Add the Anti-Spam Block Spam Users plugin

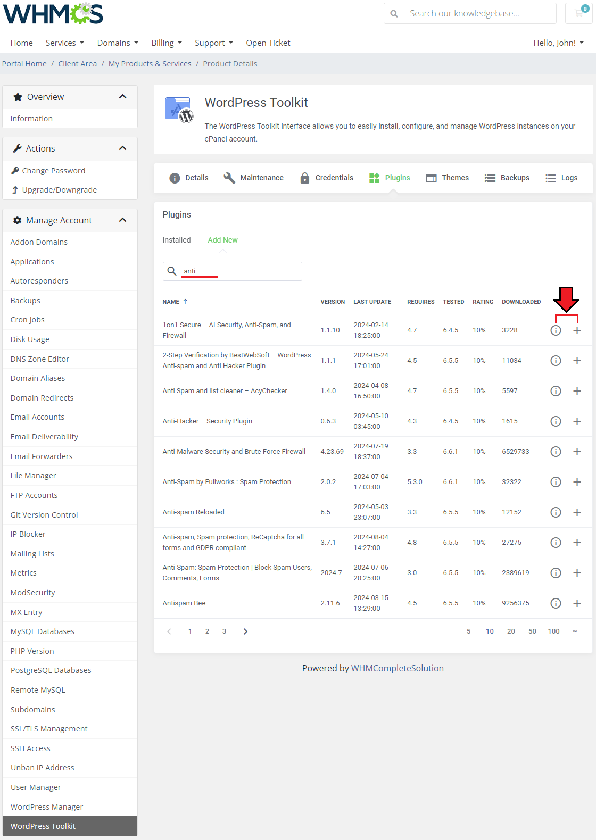[x=577, y=573]
